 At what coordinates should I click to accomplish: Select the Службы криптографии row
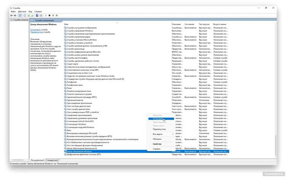146,58
